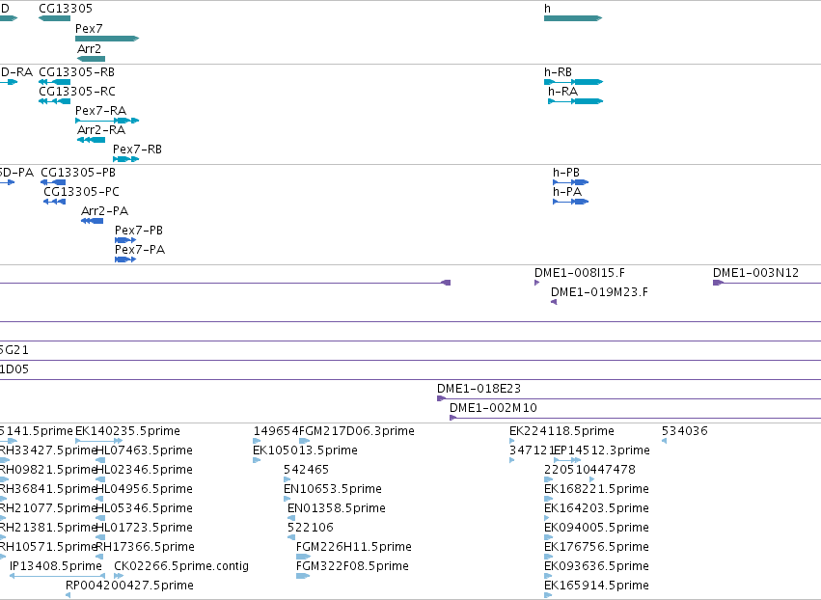Select the Pex7 gene label in the top track

[89, 29]
